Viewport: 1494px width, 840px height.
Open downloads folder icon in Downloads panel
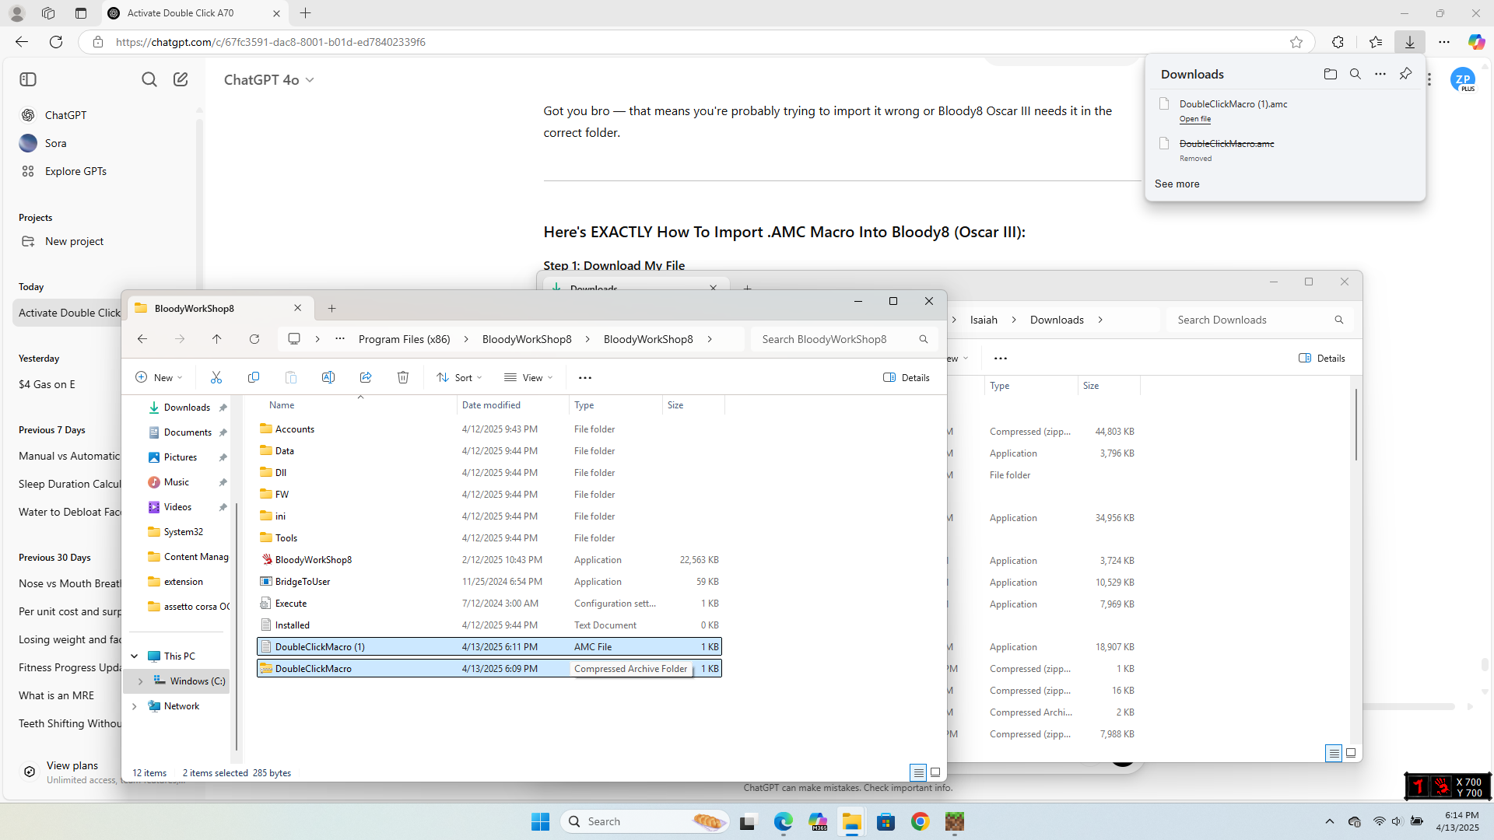coord(1331,74)
